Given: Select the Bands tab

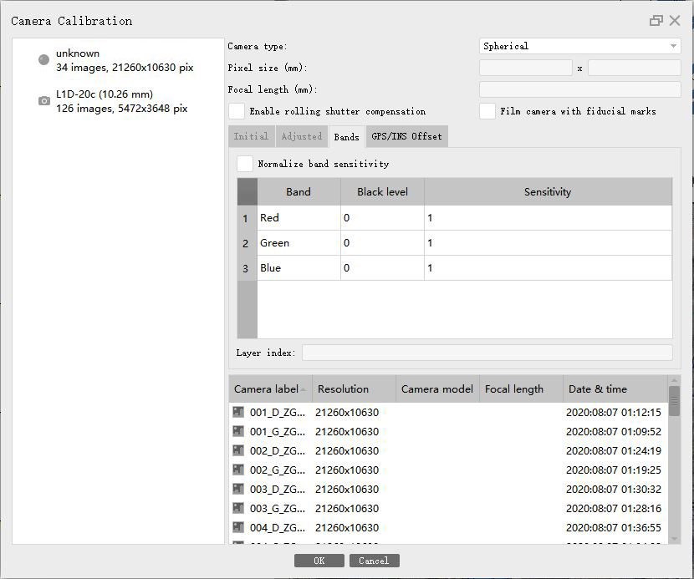Looking at the screenshot, I should click(346, 137).
